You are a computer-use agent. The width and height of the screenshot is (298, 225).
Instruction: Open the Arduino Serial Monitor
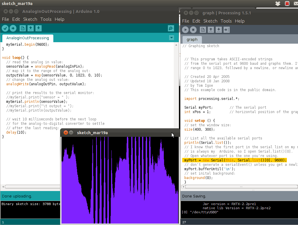[x=171, y=28]
